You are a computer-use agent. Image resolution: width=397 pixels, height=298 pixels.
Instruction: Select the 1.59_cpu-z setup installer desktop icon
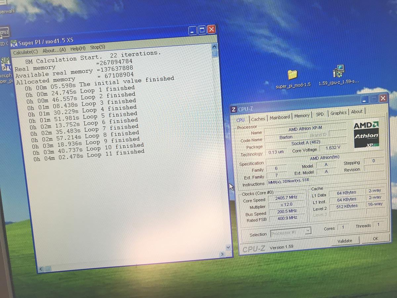pos(339,76)
